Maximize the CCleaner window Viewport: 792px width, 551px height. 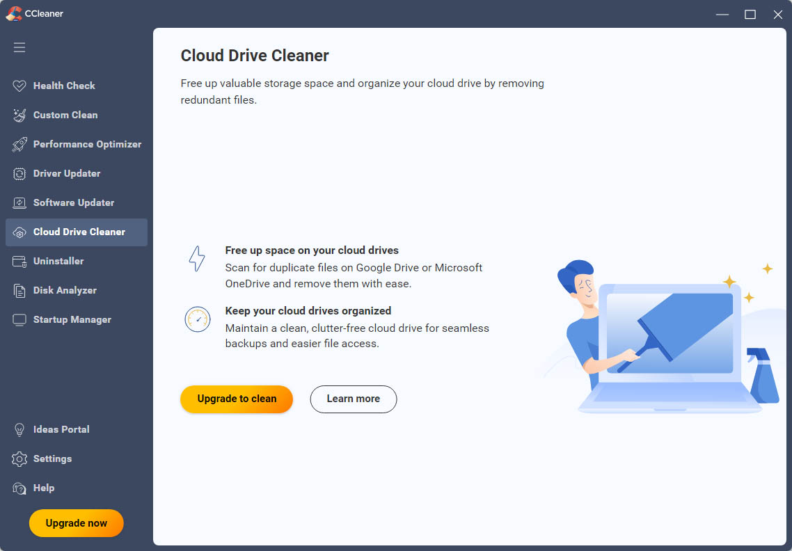tap(750, 14)
